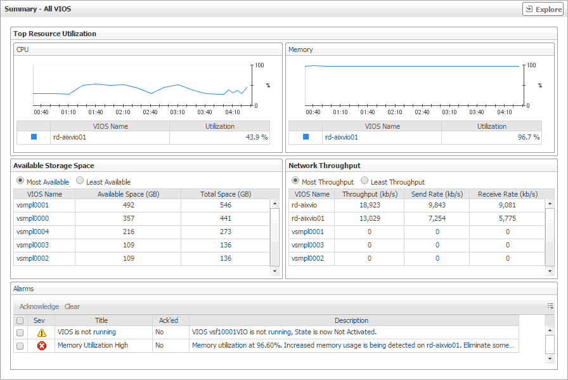
Task: Select the Most Available radio button
Action: 20,181
